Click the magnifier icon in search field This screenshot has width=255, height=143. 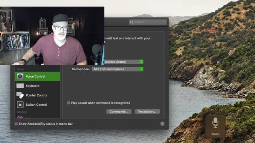tap(131, 22)
